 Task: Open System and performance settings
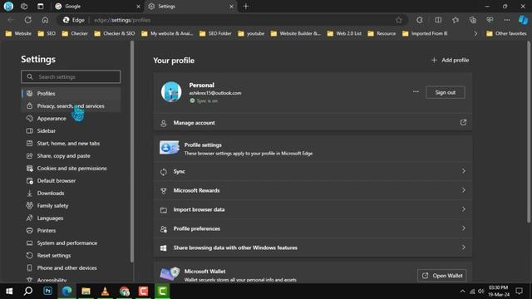click(x=71, y=243)
